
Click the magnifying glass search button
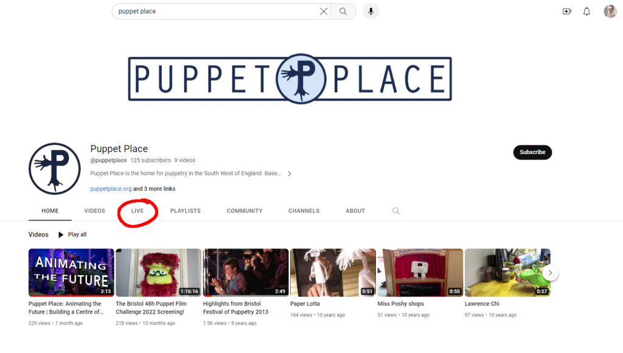(x=343, y=12)
